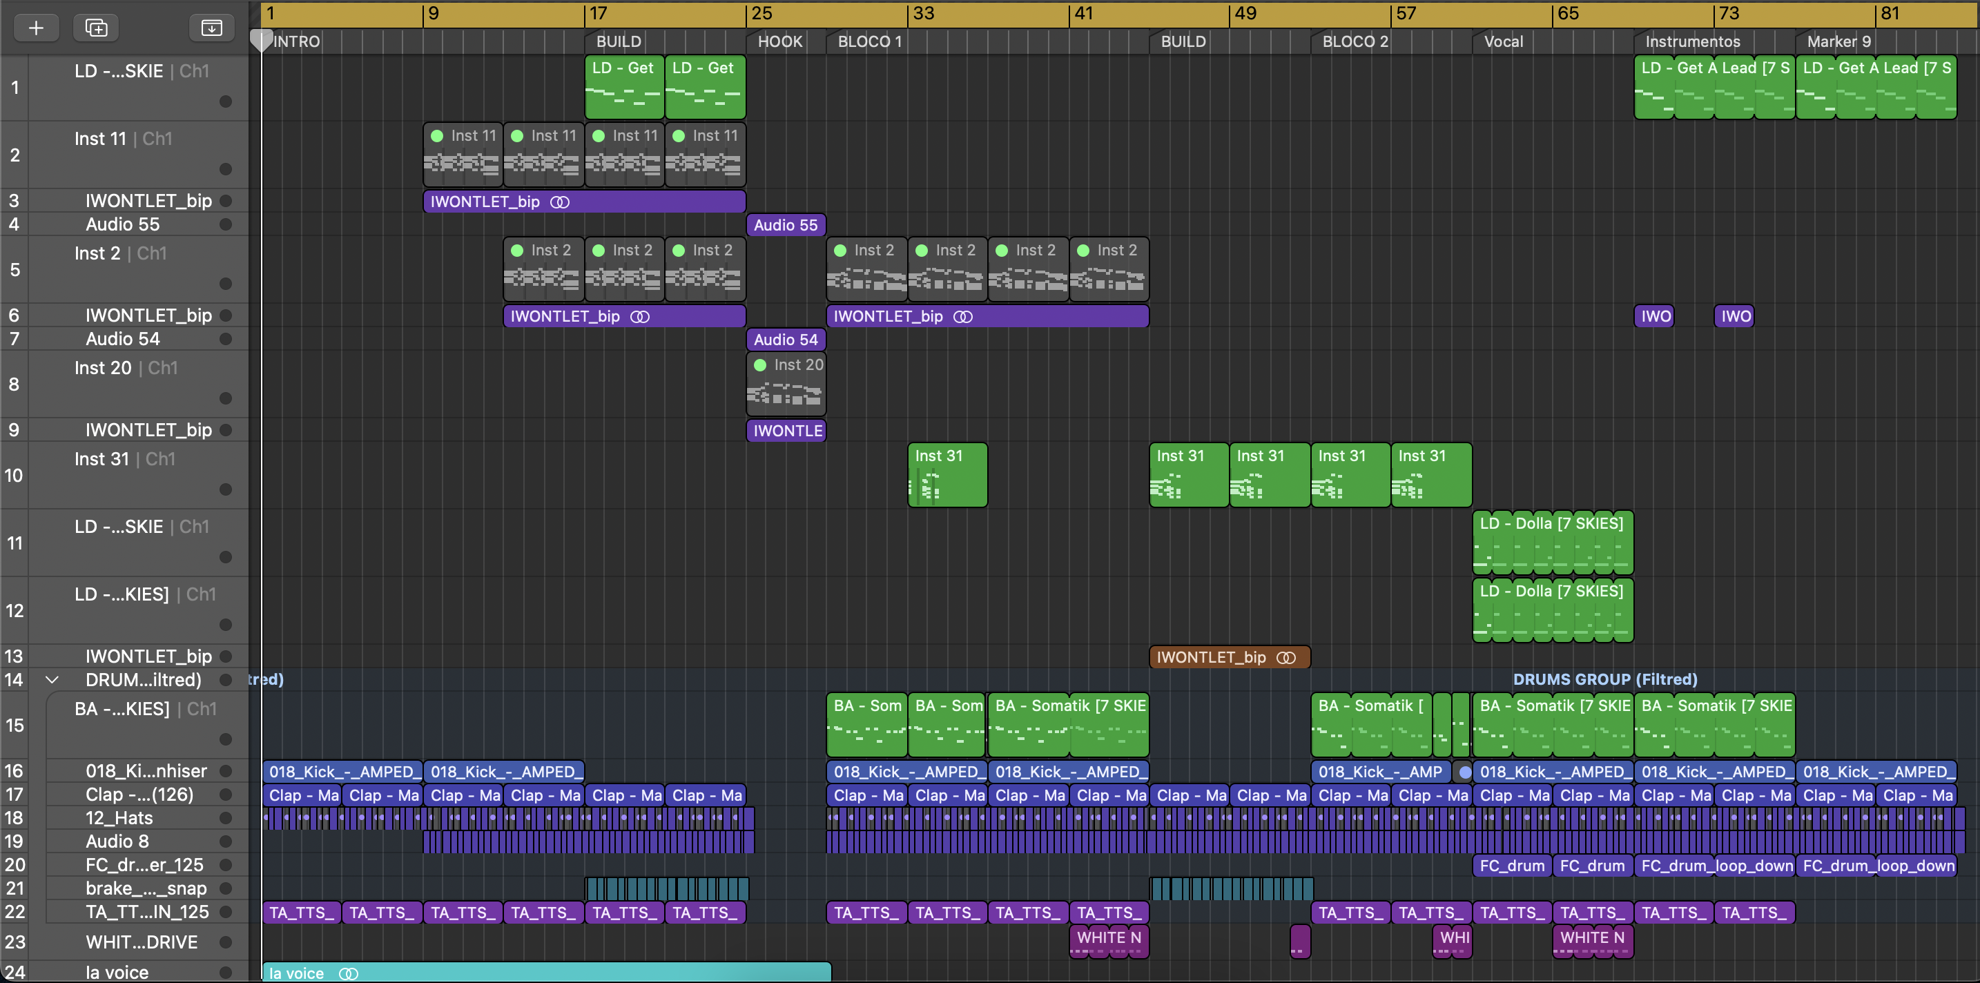Click the green dot on Inst 20 region
This screenshot has height=983, width=1980.
[x=760, y=365]
